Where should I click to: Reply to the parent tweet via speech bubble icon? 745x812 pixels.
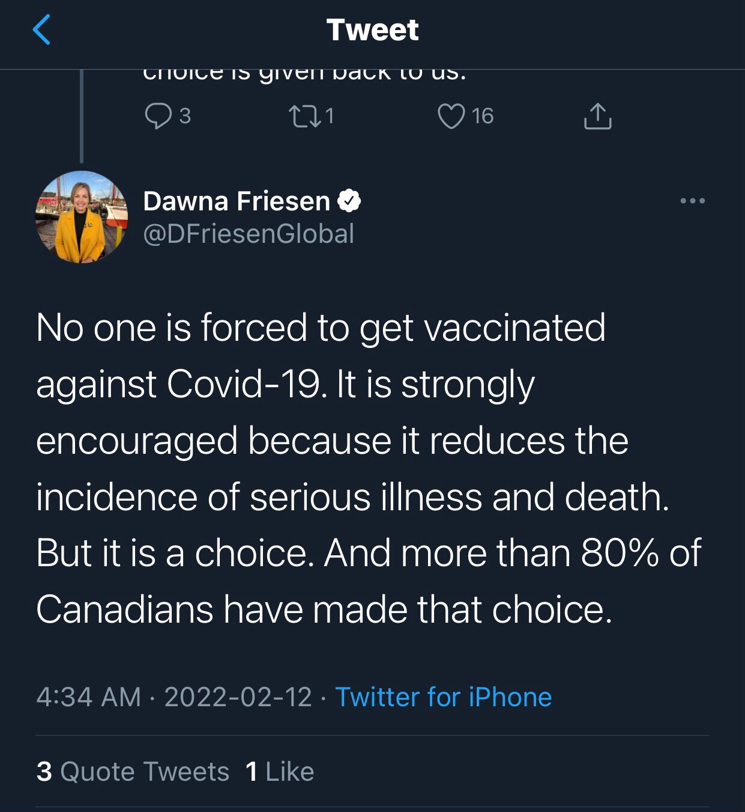158,116
